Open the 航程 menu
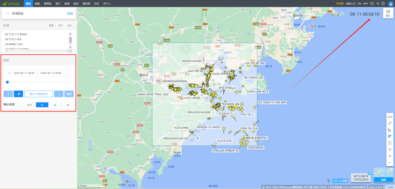The image size is (395, 189). click(x=67, y=3)
